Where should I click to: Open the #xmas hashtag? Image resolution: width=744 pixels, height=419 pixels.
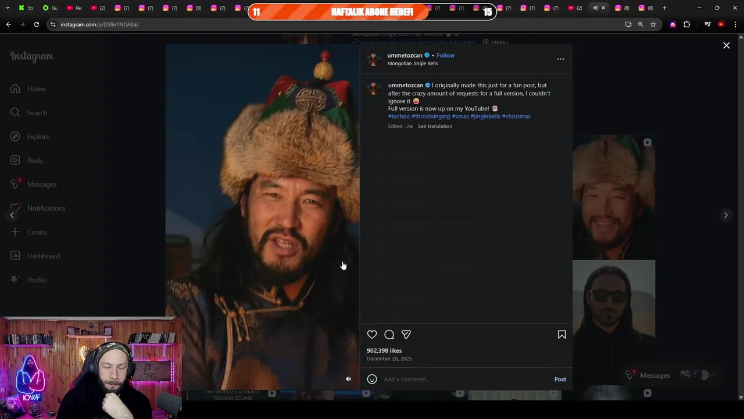460,116
